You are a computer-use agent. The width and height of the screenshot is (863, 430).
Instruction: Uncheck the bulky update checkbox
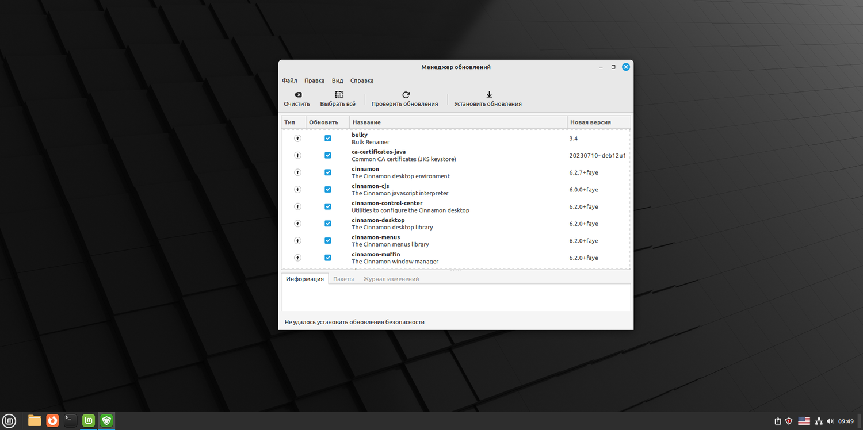tap(328, 139)
